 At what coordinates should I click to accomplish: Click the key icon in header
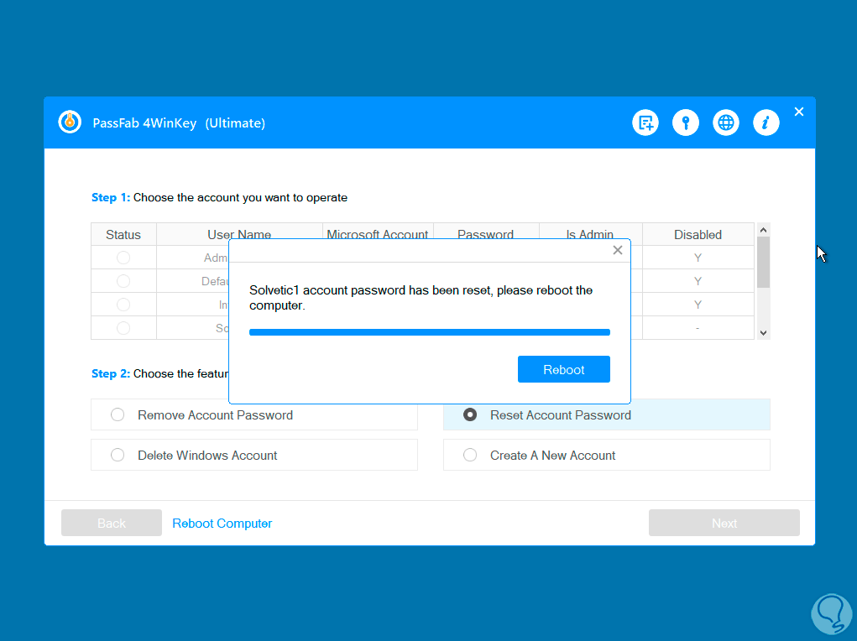tap(686, 122)
